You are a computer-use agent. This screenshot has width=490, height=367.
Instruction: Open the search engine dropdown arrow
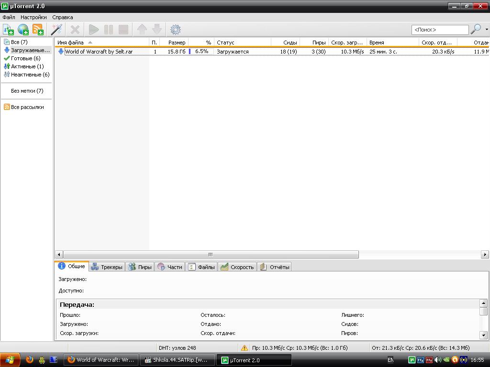pyautogui.click(x=487, y=29)
